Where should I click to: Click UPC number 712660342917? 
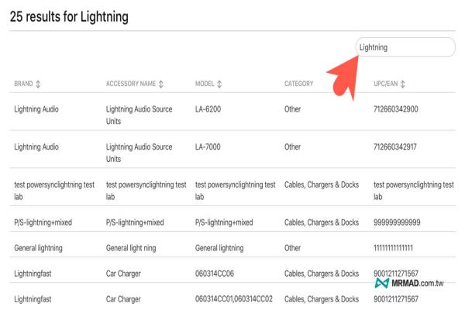[395, 146]
